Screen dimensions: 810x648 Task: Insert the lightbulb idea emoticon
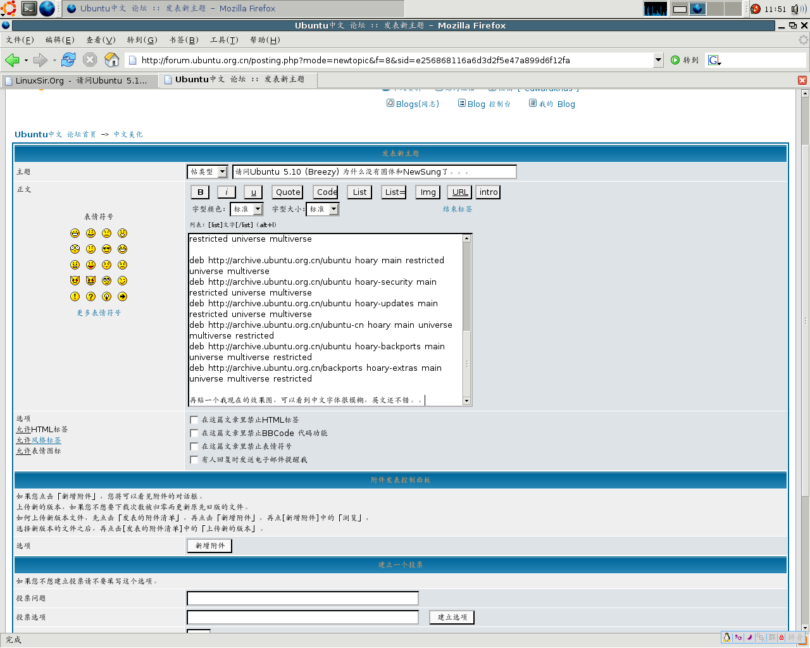[107, 297]
